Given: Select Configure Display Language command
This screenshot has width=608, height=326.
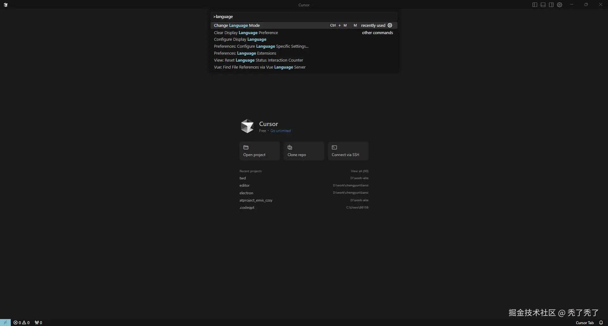Looking at the screenshot, I should point(304,39).
